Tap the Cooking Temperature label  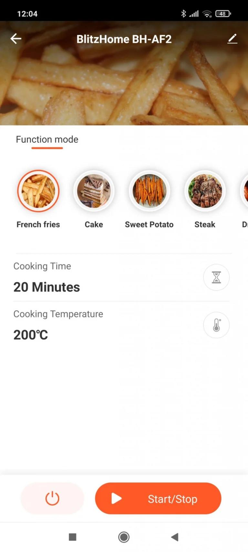pyautogui.click(x=58, y=314)
